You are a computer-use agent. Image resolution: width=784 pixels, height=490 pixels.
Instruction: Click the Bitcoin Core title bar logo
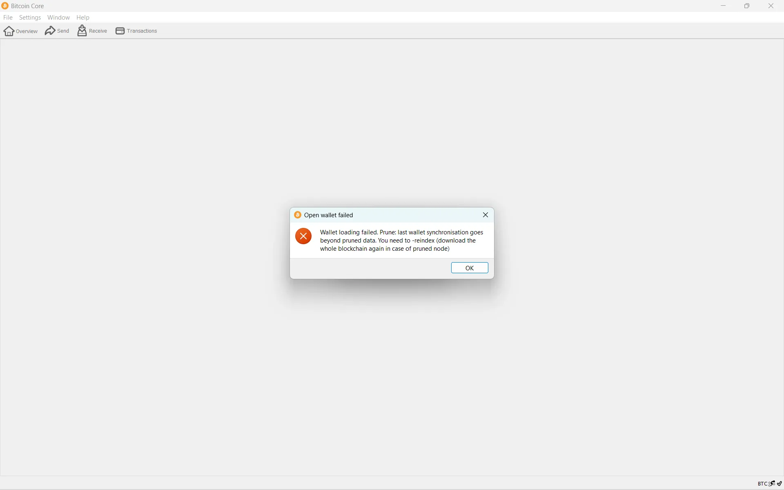(5, 6)
